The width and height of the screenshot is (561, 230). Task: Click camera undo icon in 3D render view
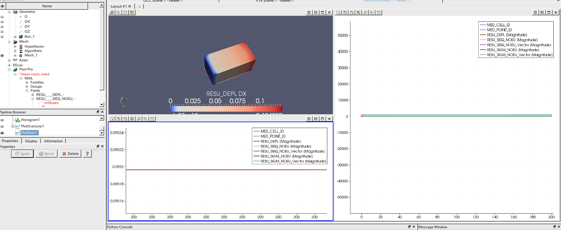112,13
